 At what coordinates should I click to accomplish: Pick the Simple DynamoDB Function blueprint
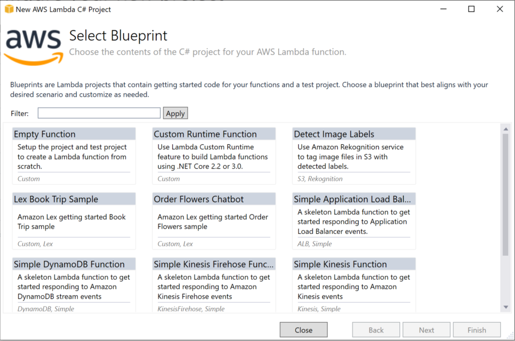point(74,284)
